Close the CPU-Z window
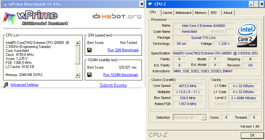 click(262, 4)
